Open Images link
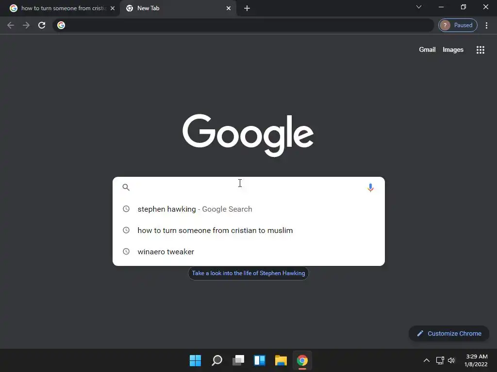Viewport: 497px width, 372px height. (453, 50)
